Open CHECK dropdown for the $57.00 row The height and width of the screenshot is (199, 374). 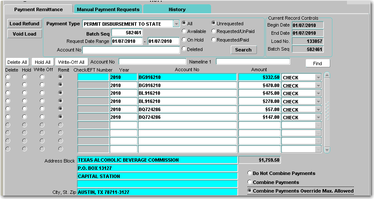coord(318,109)
